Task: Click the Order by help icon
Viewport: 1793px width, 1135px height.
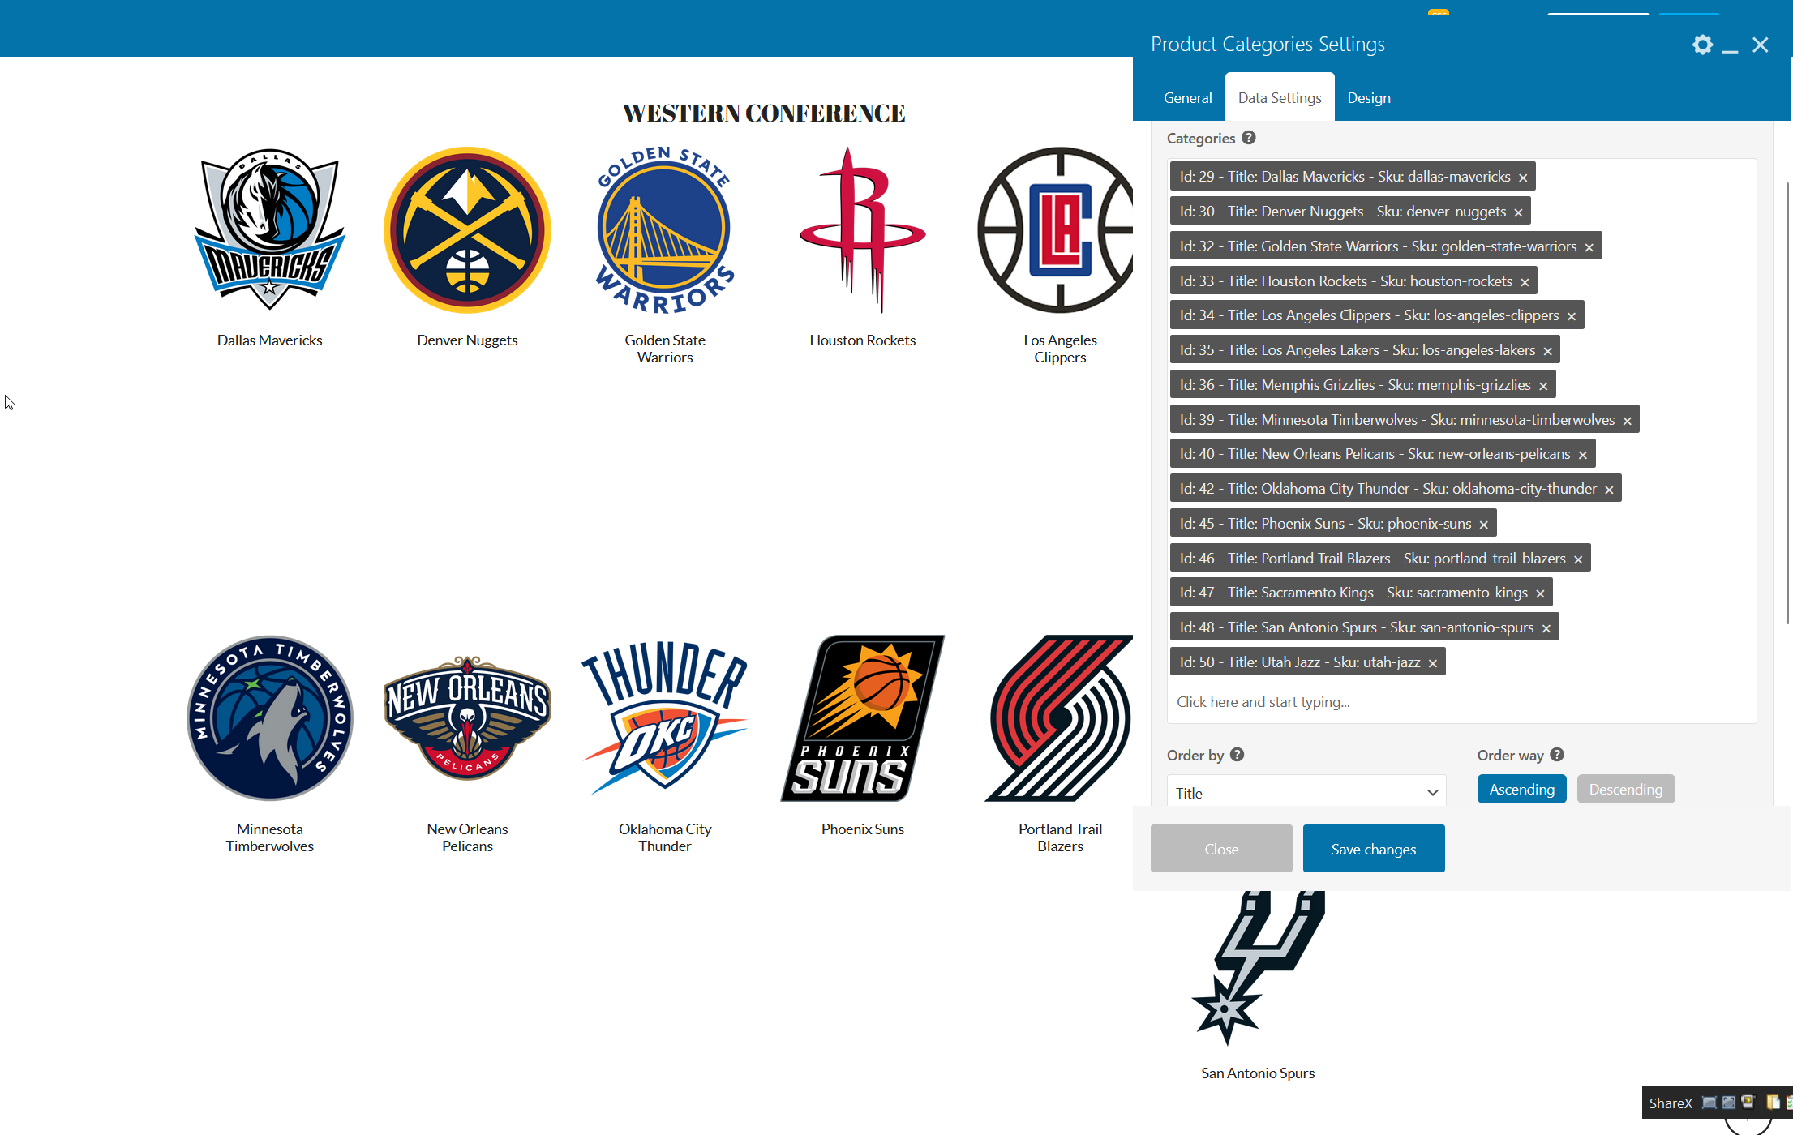Action: 1237,755
